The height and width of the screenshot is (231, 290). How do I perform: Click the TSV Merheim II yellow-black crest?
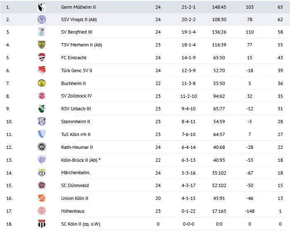[42, 45]
